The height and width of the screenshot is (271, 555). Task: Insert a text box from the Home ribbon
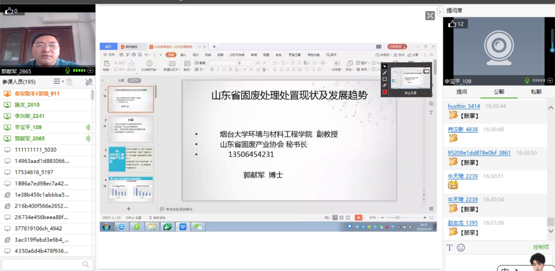[337, 66]
